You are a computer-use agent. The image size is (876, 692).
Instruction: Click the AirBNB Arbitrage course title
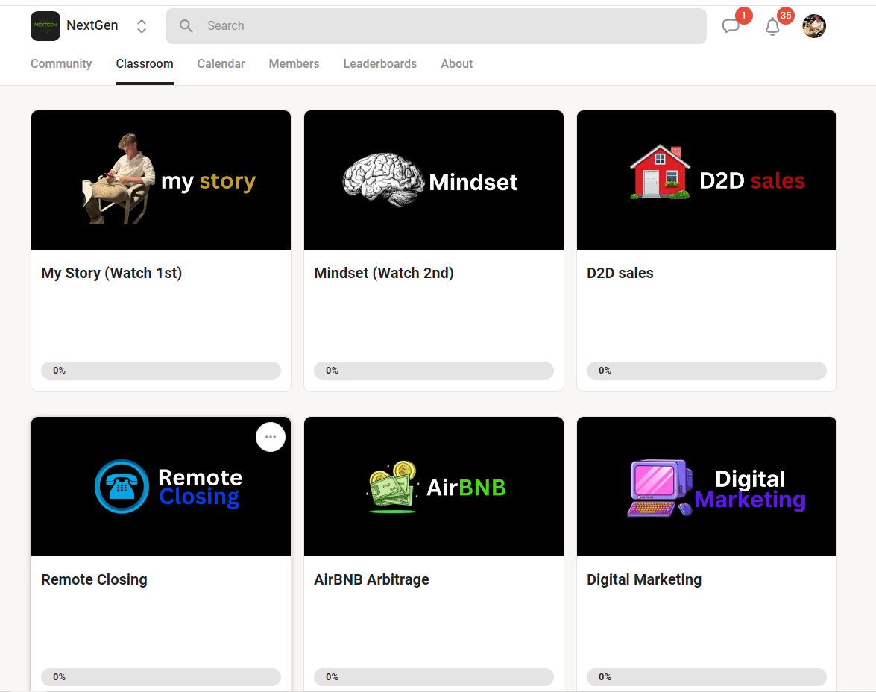click(x=371, y=579)
